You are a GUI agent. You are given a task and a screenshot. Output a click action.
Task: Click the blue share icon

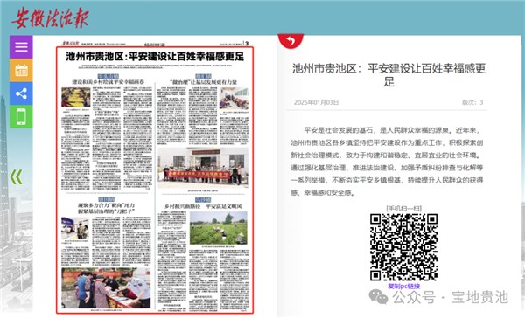click(21, 93)
